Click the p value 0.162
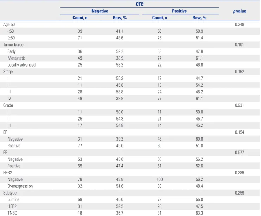 (x=240, y=72)
